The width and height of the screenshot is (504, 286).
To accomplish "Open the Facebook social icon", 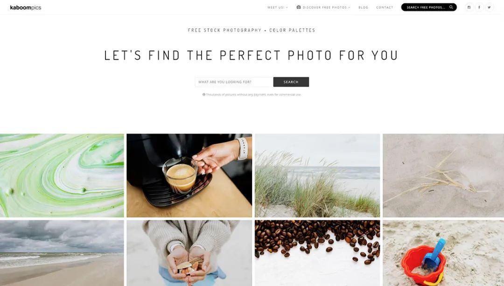I will (479, 7).
